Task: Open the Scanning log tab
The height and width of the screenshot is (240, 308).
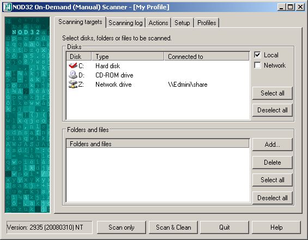Action: tap(125, 23)
